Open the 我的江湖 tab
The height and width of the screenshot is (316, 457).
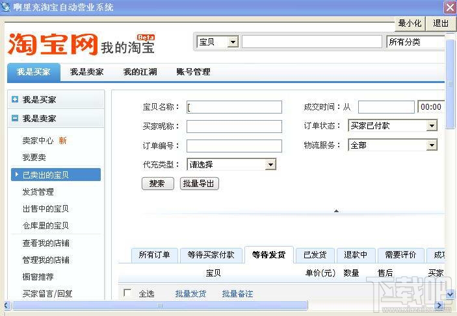pyautogui.click(x=140, y=72)
